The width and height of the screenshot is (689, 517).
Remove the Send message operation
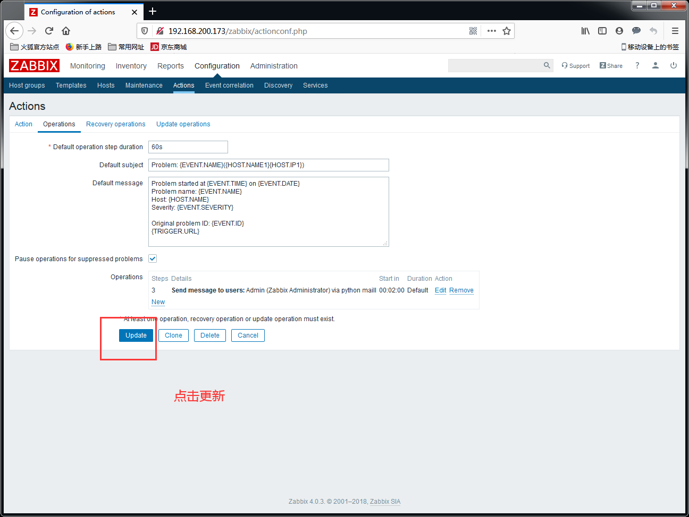(x=461, y=290)
